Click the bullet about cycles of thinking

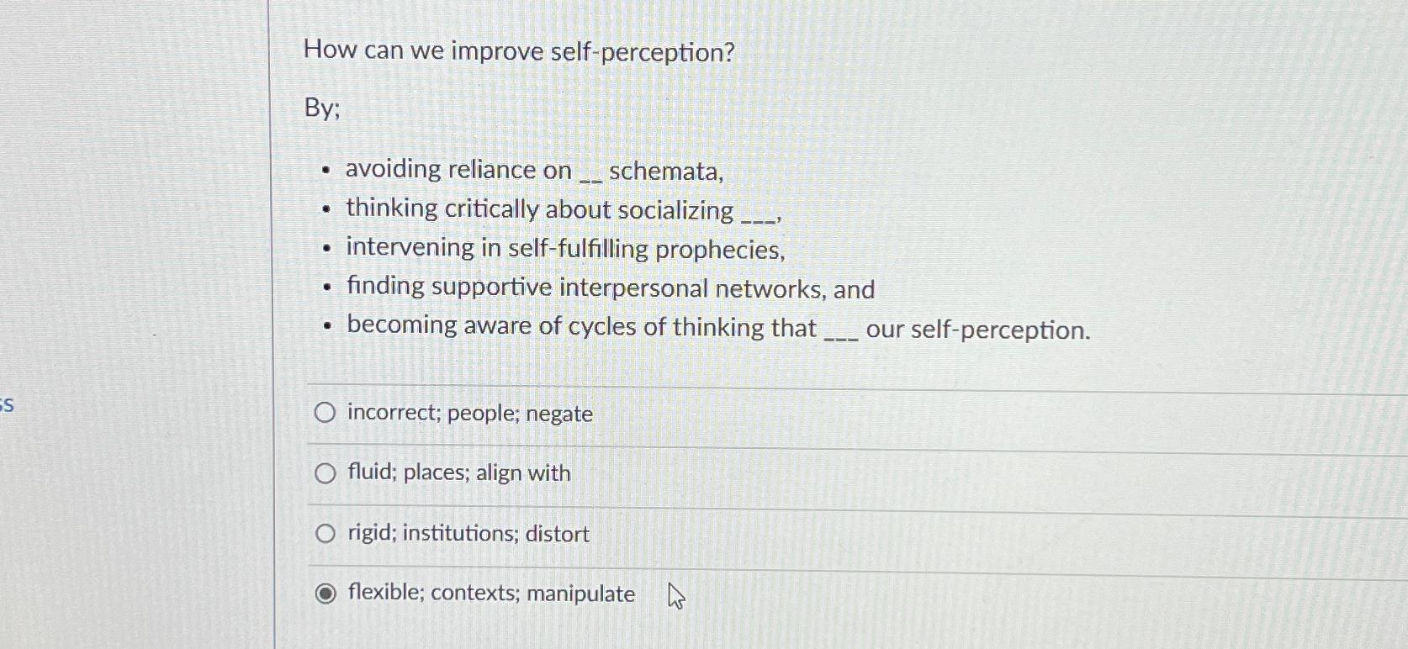point(716,327)
